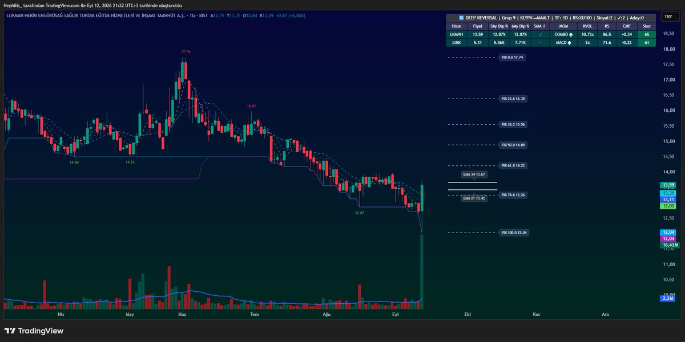The height and width of the screenshot is (342, 685).
Task: Click the 10.73x RVOL cell
Action: click(x=587, y=34)
